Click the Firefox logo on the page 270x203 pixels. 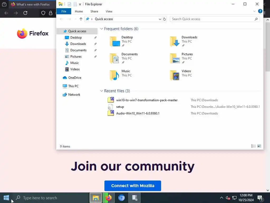click(x=33, y=33)
